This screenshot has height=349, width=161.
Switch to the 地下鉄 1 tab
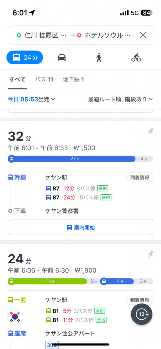tap(73, 80)
